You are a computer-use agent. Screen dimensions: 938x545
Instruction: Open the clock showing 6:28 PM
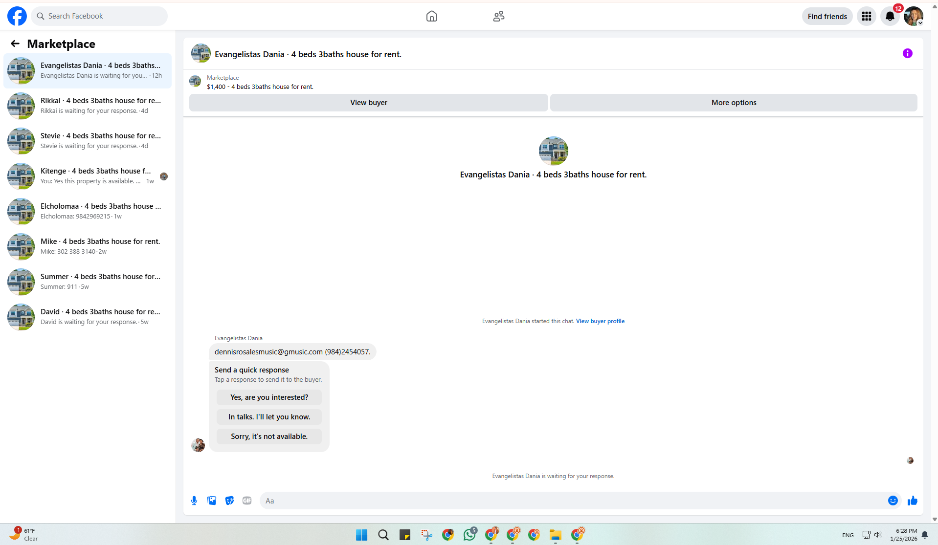[x=903, y=535]
